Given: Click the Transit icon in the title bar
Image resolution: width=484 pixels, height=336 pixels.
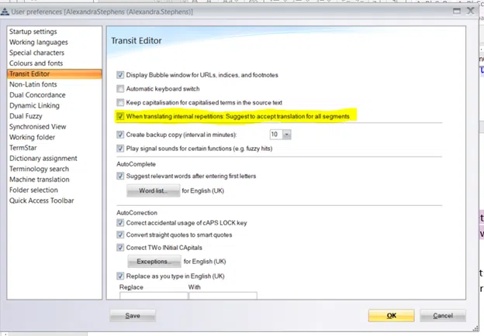Looking at the screenshot, I should 5,12.
